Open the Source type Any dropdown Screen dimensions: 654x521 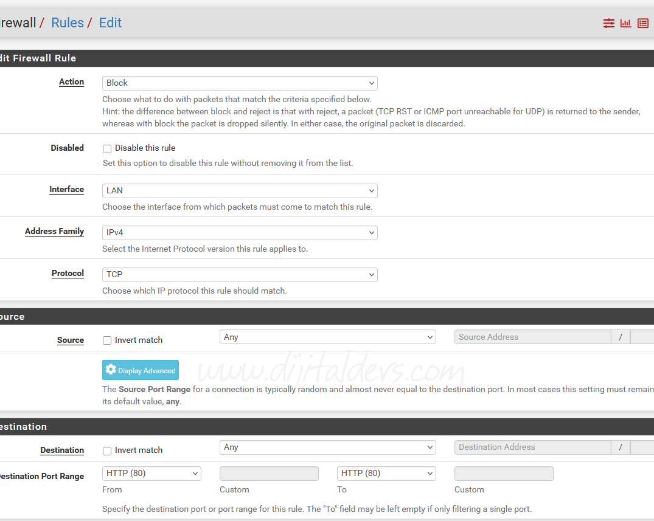point(327,337)
